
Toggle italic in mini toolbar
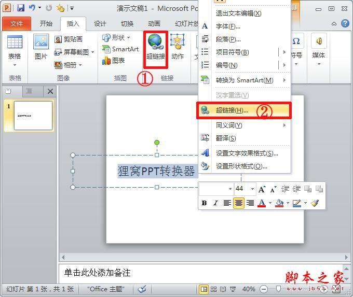(215, 203)
